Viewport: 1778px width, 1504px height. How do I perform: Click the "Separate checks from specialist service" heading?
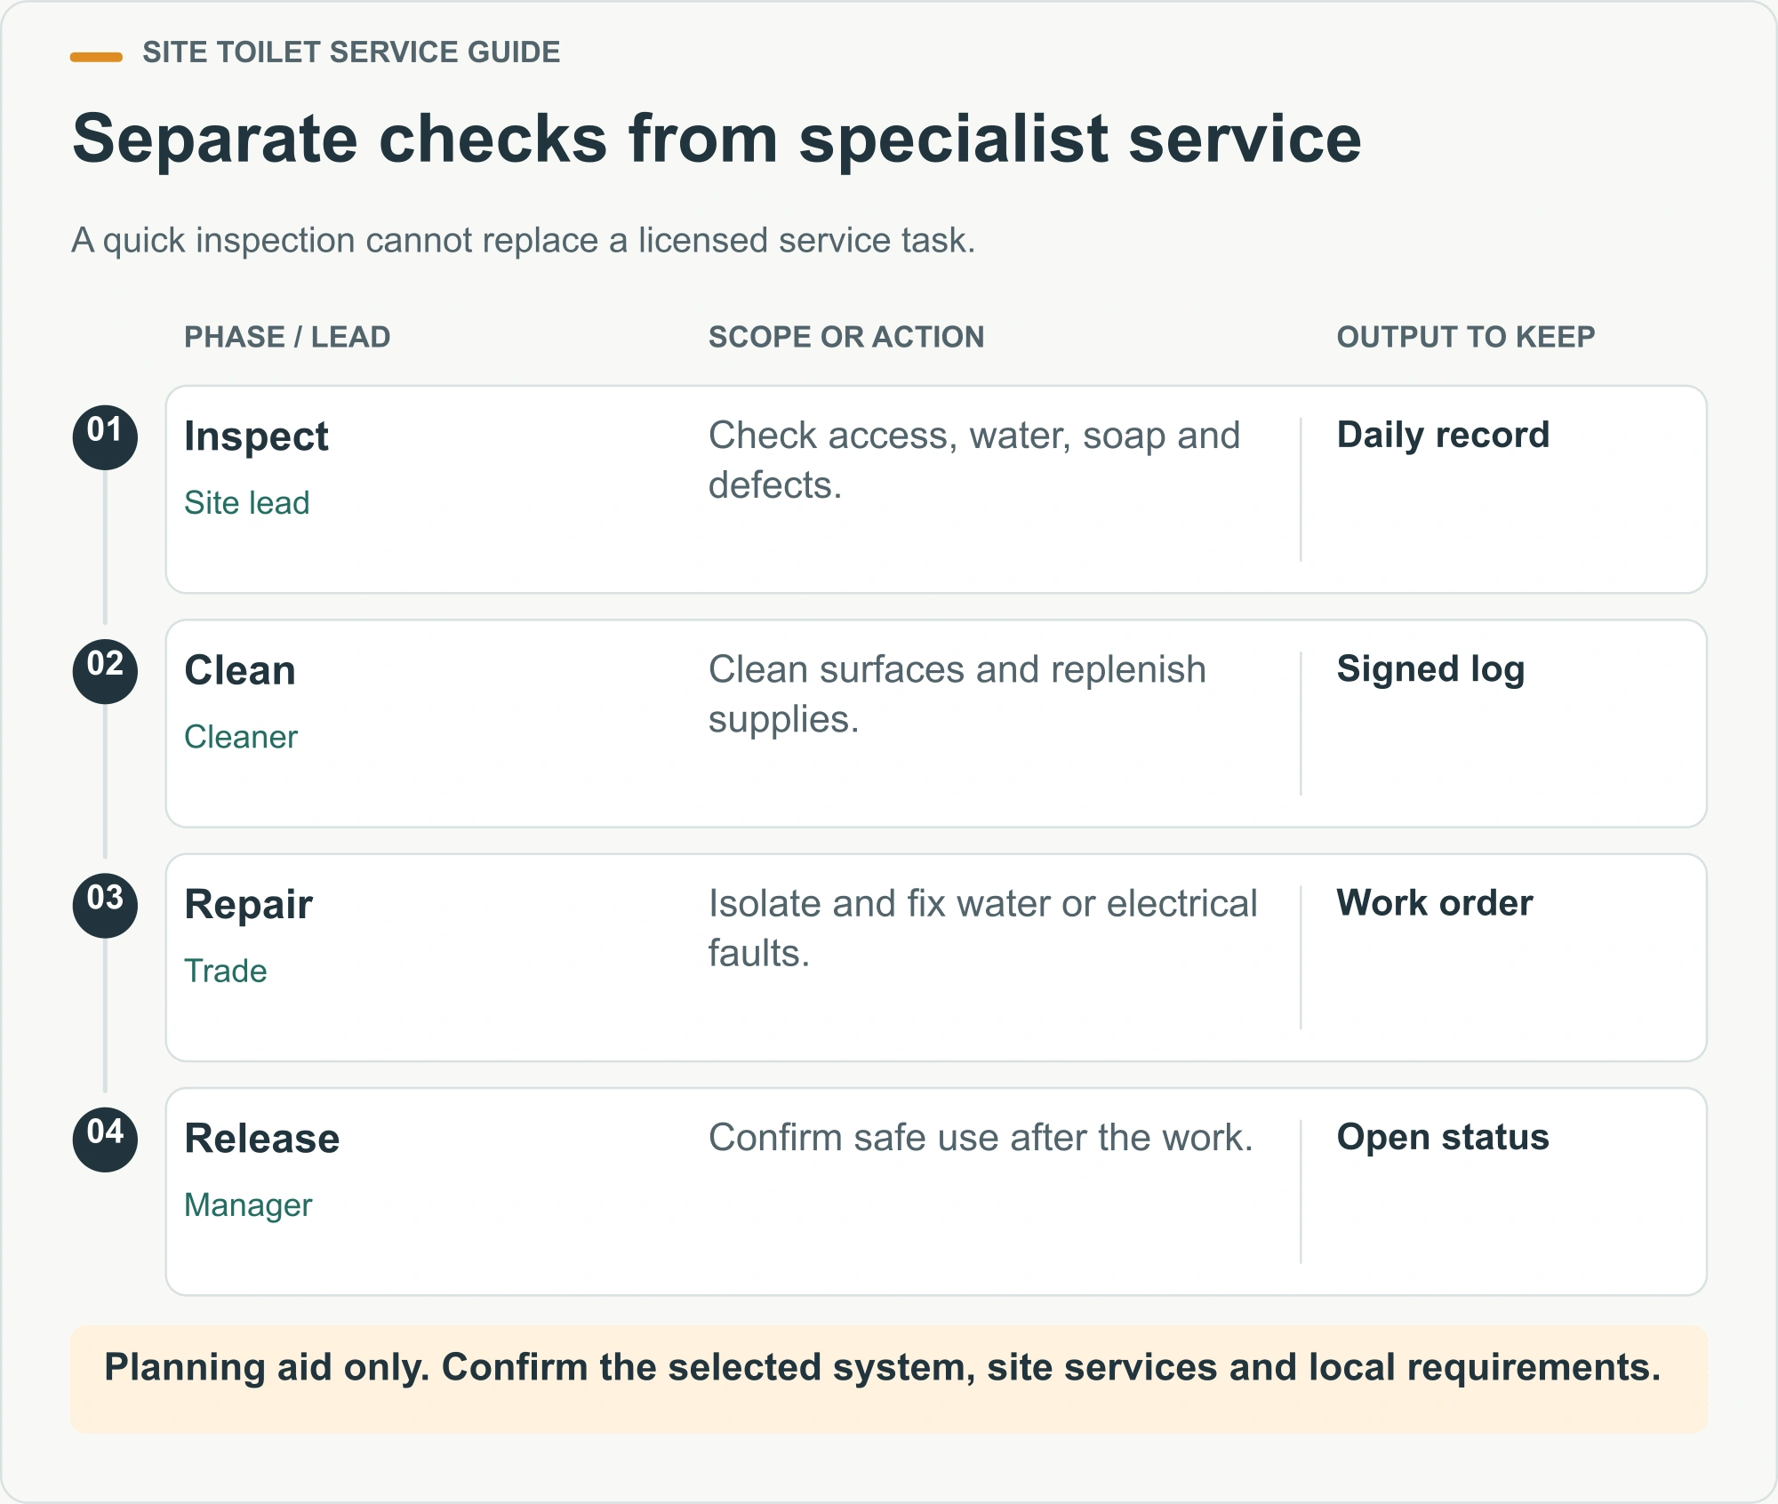[x=717, y=140]
